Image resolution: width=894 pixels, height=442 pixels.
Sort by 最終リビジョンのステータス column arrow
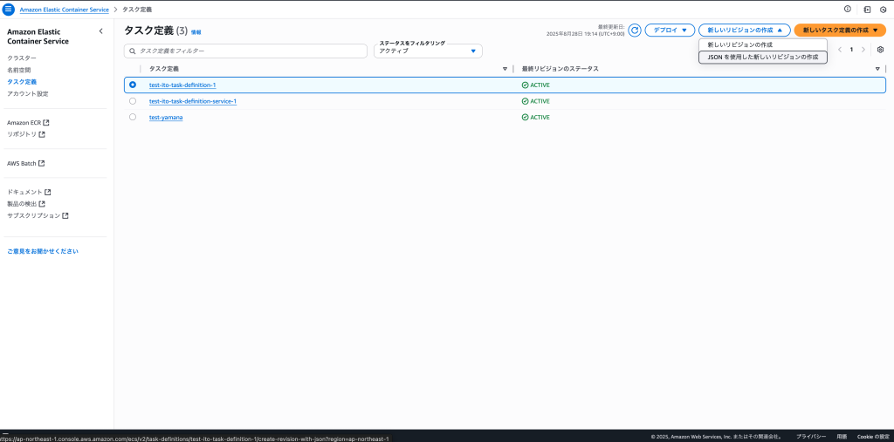877,69
